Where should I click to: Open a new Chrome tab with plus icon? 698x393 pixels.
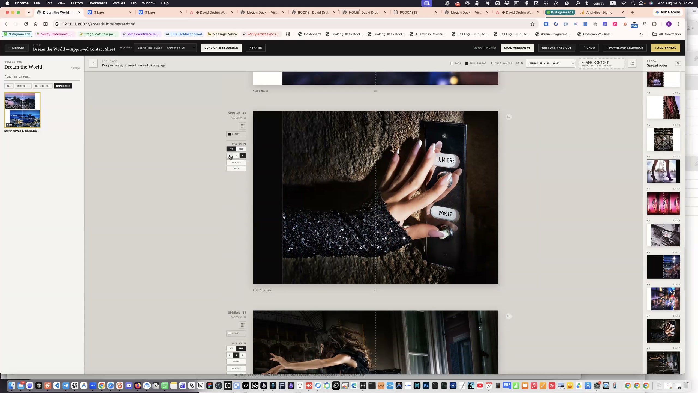633,12
